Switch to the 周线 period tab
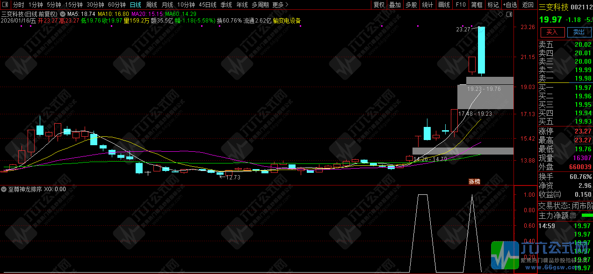The height and width of the screenshot is (274, 593). point(152,5)
